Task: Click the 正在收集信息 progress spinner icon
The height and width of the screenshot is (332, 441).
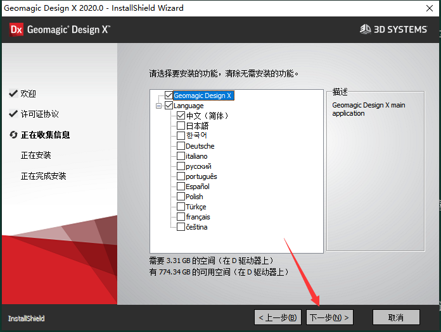Action: click(13, 135)
